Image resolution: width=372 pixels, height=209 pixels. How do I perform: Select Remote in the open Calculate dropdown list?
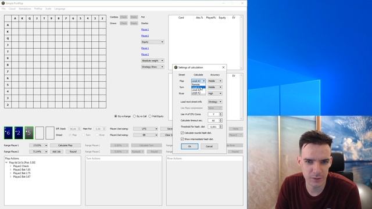[198, 84]
